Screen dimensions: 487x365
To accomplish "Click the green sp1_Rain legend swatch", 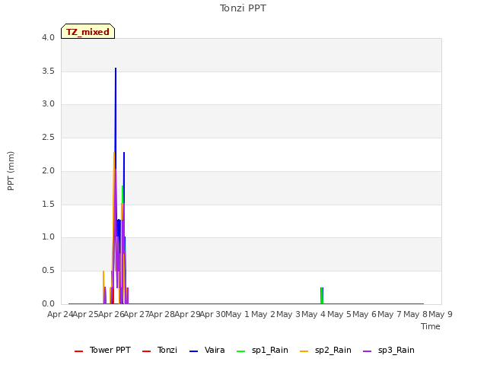I will click(241, 351).
